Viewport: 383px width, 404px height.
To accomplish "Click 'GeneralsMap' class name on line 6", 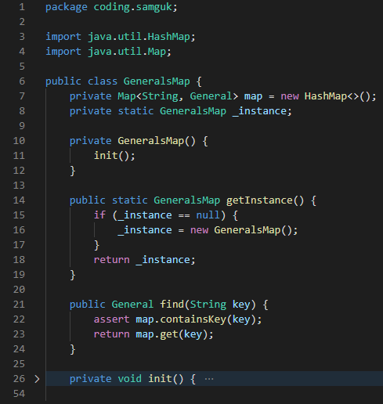I will [x=157, y=81].
